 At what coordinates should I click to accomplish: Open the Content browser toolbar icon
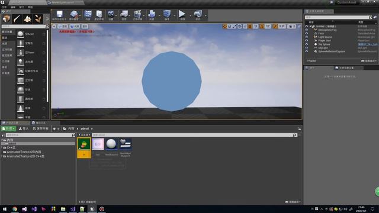coord(88,15)
